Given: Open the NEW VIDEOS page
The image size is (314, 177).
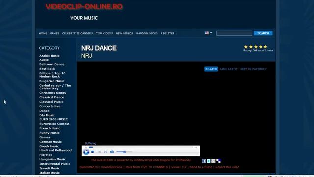Looking at the screenshot, I should click(x=125, y=33).
